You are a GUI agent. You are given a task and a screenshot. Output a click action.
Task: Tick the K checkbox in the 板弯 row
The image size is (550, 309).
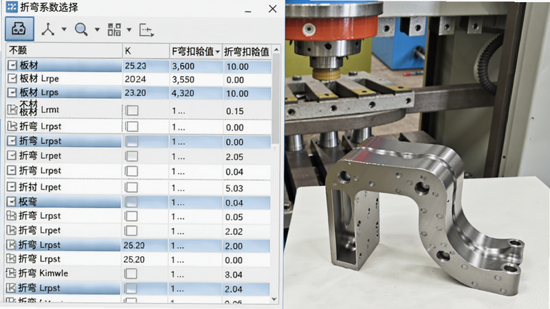[131, 202]
